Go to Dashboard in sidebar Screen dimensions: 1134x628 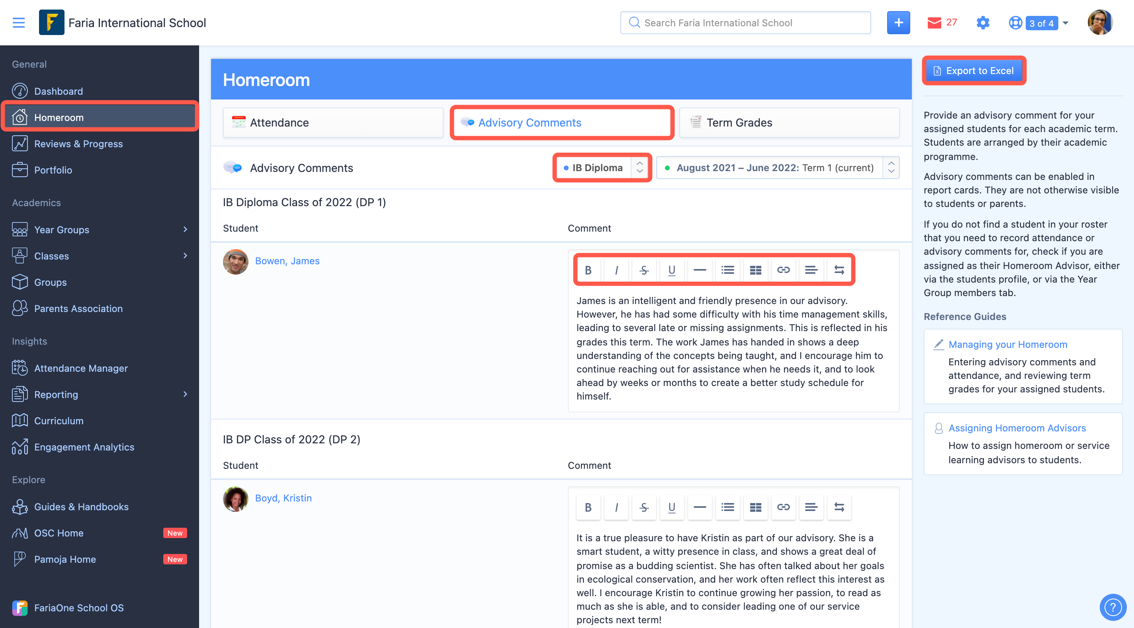[x=100, y=91]
